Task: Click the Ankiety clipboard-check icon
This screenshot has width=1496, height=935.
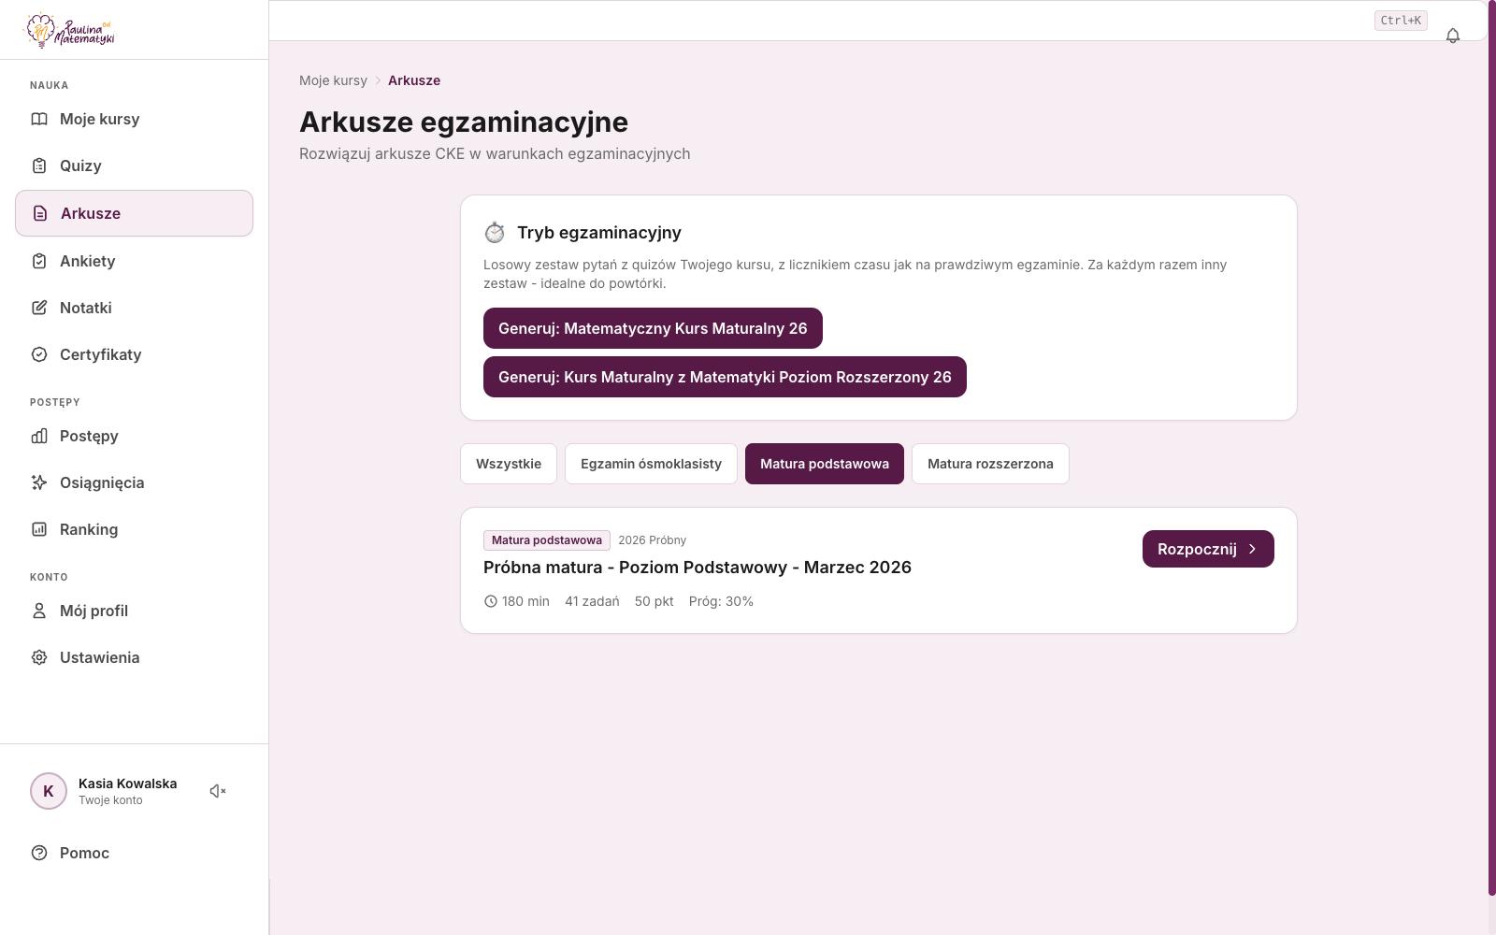Action: point(39,261)
